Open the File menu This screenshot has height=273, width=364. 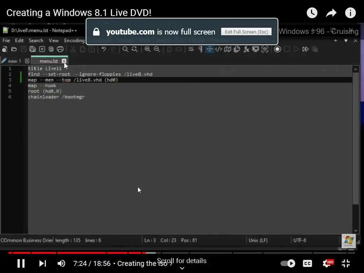[6, 41]
